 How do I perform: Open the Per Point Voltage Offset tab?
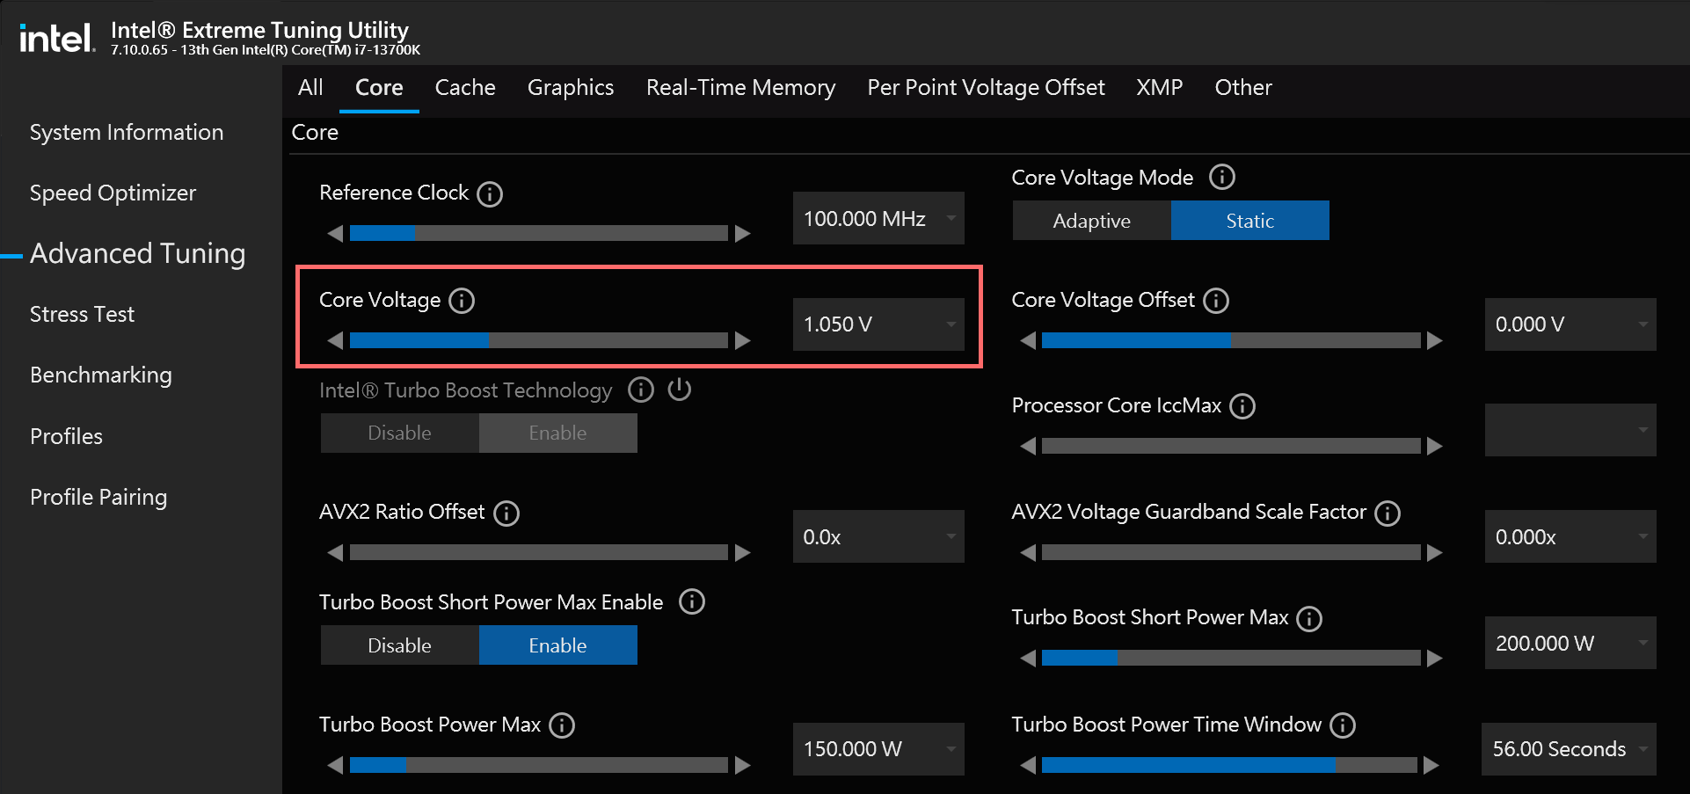tap(986, 88)
